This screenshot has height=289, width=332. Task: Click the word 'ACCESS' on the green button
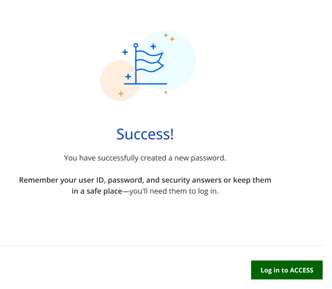[x=301, y=270]
